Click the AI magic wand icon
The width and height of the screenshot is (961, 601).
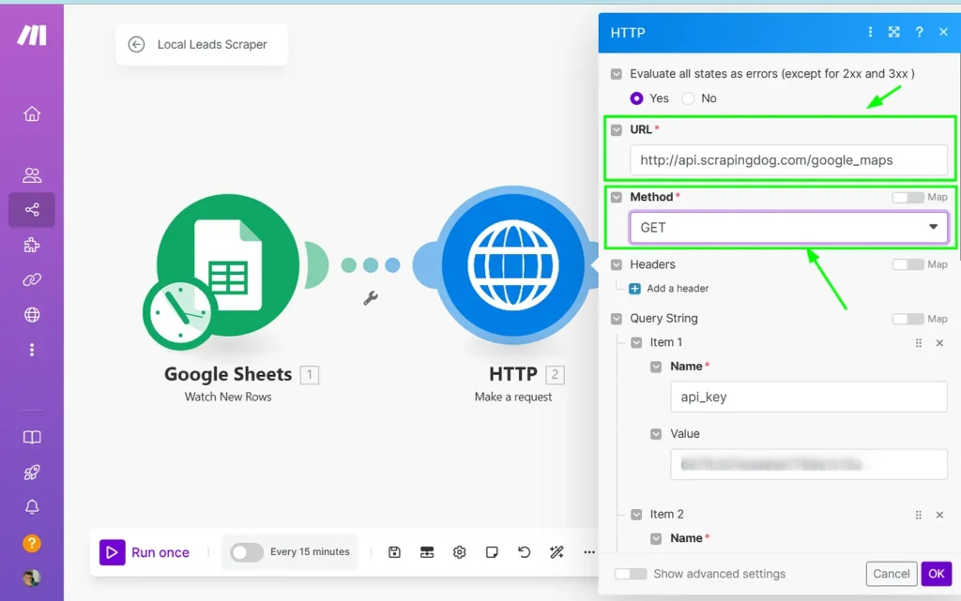pos(557,552)
